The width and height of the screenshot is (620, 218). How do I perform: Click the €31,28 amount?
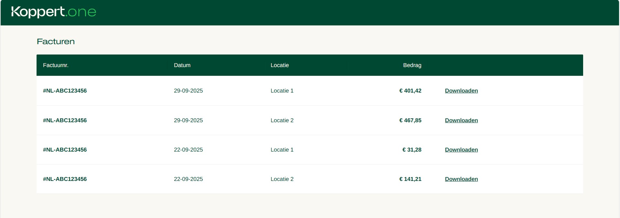click(412, 150)
